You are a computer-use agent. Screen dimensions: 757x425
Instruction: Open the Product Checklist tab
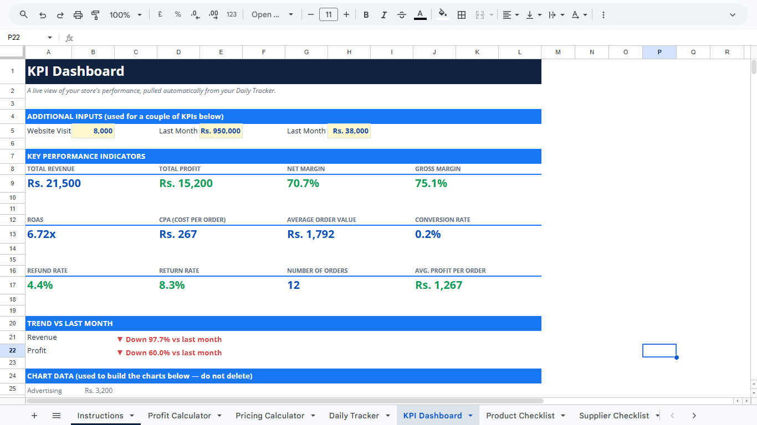pos(520,416)
